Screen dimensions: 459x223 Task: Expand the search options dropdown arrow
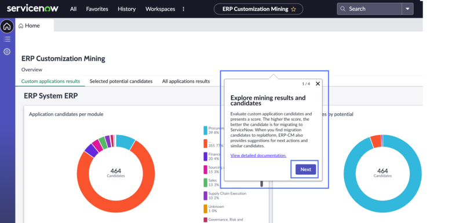click(407, 9)
